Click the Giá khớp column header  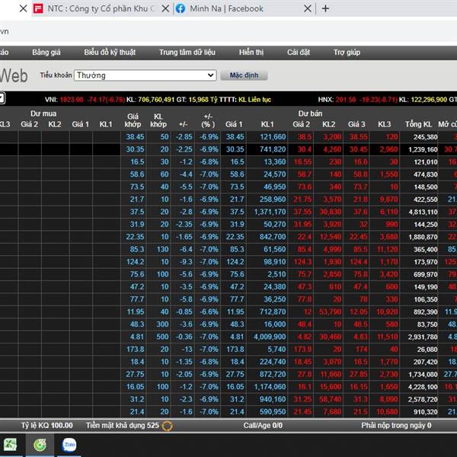pyautogui.click(x=133, y=120)
